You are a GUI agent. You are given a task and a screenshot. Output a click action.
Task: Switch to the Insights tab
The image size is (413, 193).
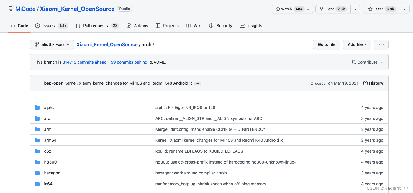(x=251, y=26)
